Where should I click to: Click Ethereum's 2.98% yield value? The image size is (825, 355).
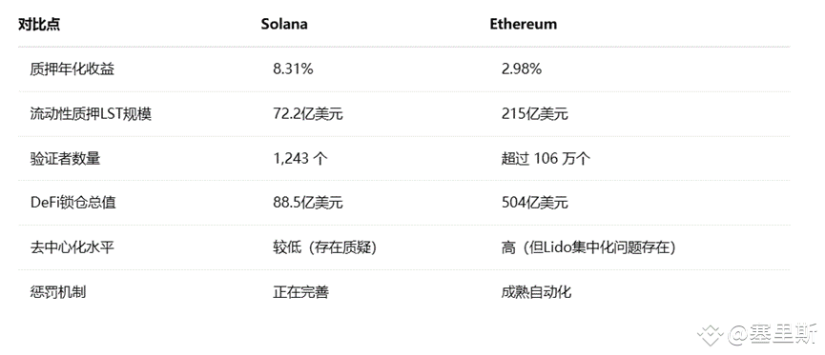522,69
